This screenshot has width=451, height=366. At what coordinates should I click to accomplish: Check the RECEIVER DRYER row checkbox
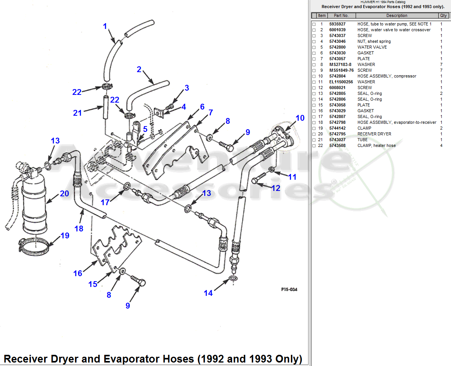pyautogui.click(x=314, y=134)
